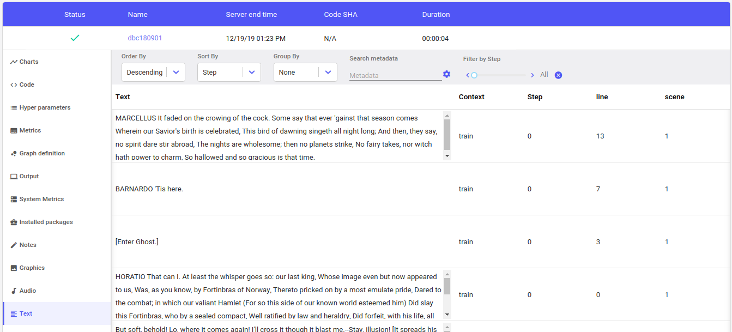The height and width of the screenshot is (332, 732).
Task: Click the Notes pencil icon
Action: [x=14, y=245]
